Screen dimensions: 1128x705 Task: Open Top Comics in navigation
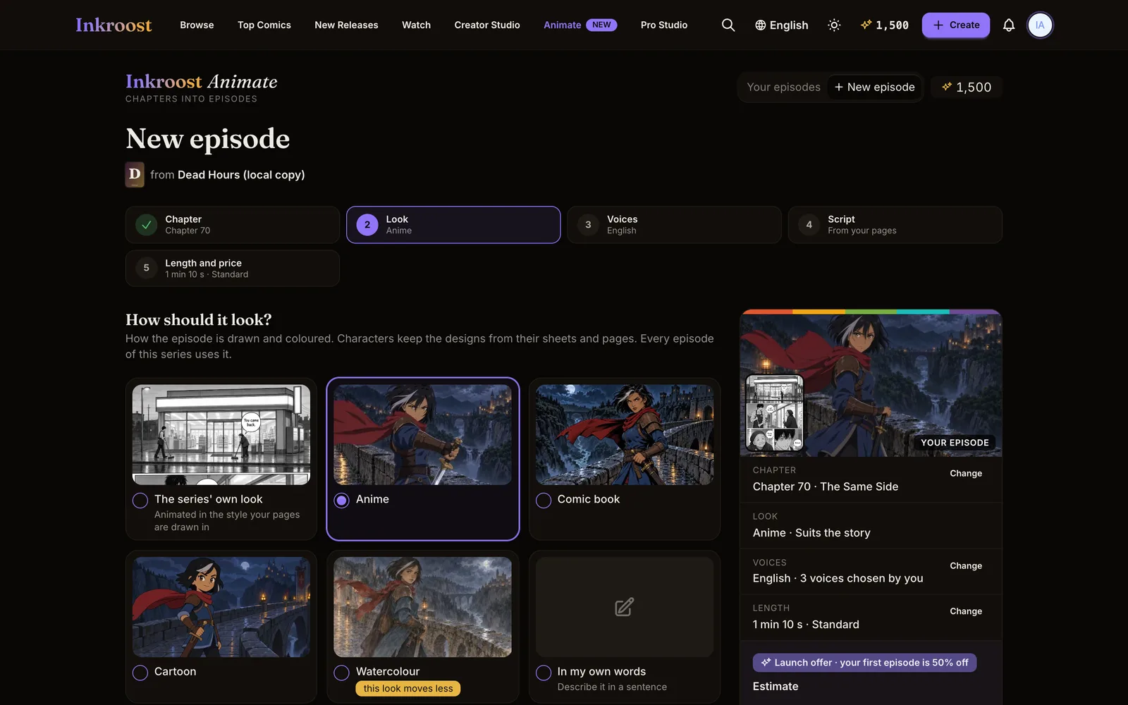264,25
